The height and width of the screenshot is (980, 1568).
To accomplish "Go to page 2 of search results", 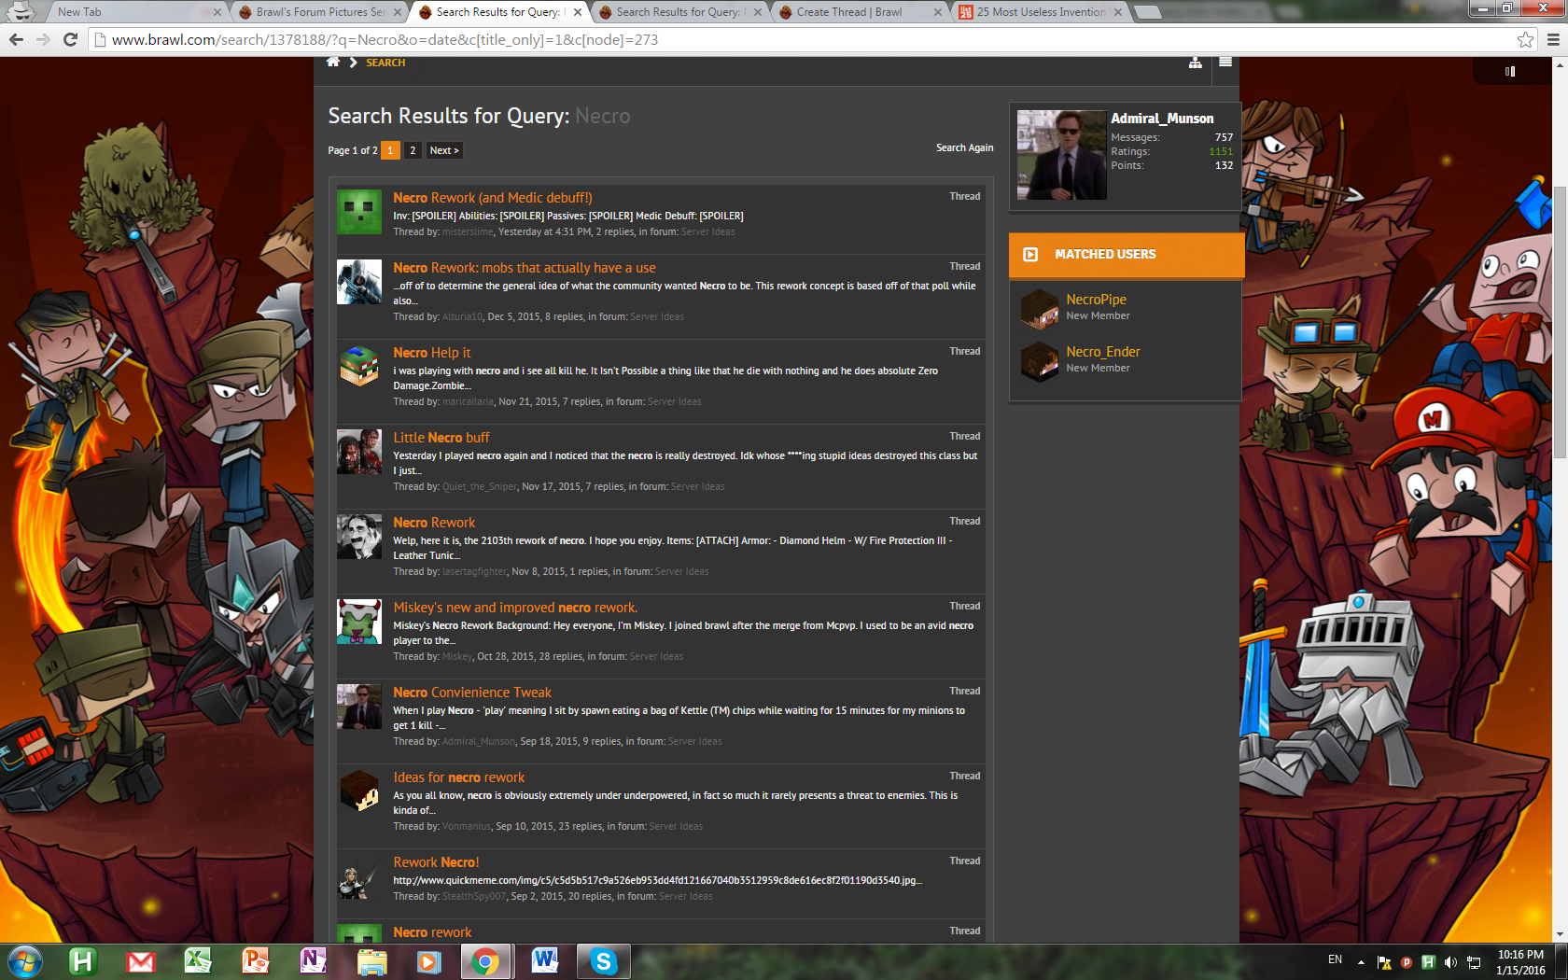I will point(413,150).
